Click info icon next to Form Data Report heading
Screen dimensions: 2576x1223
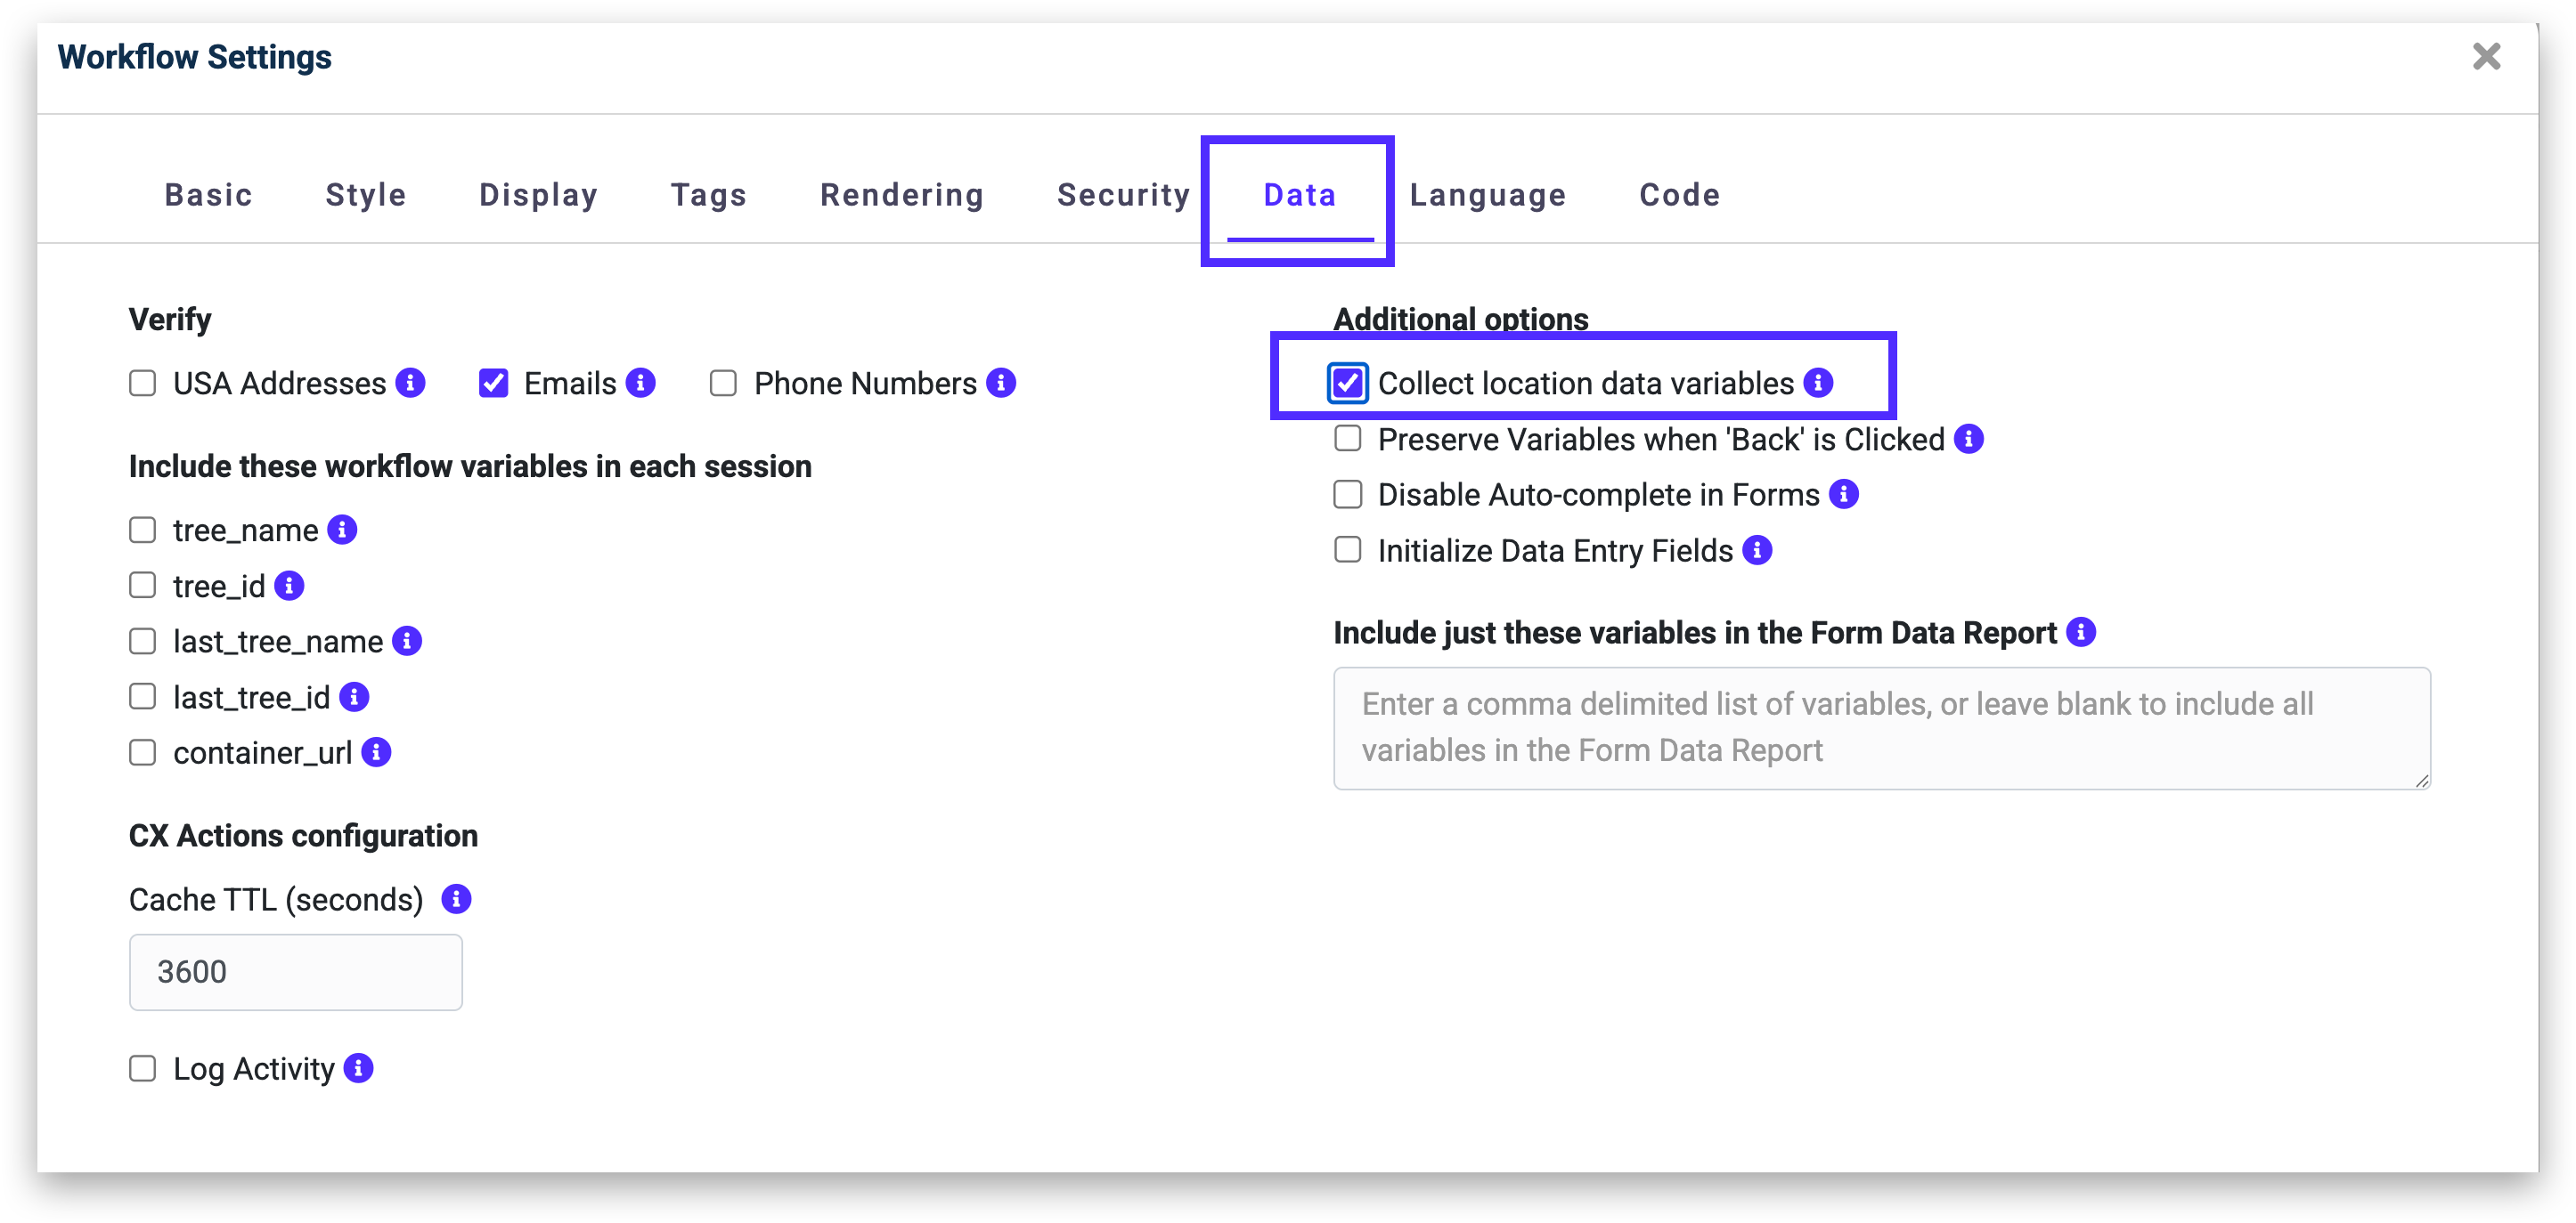pos(2081,633)
